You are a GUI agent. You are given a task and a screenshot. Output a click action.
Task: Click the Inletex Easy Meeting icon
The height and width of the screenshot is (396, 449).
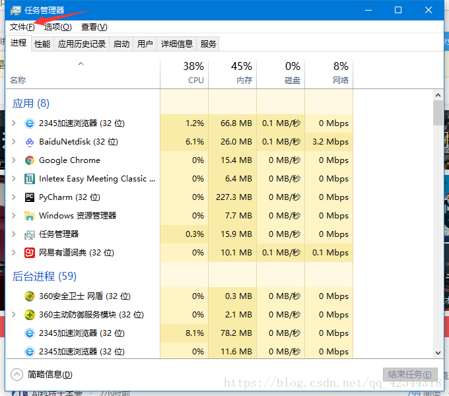30,179
